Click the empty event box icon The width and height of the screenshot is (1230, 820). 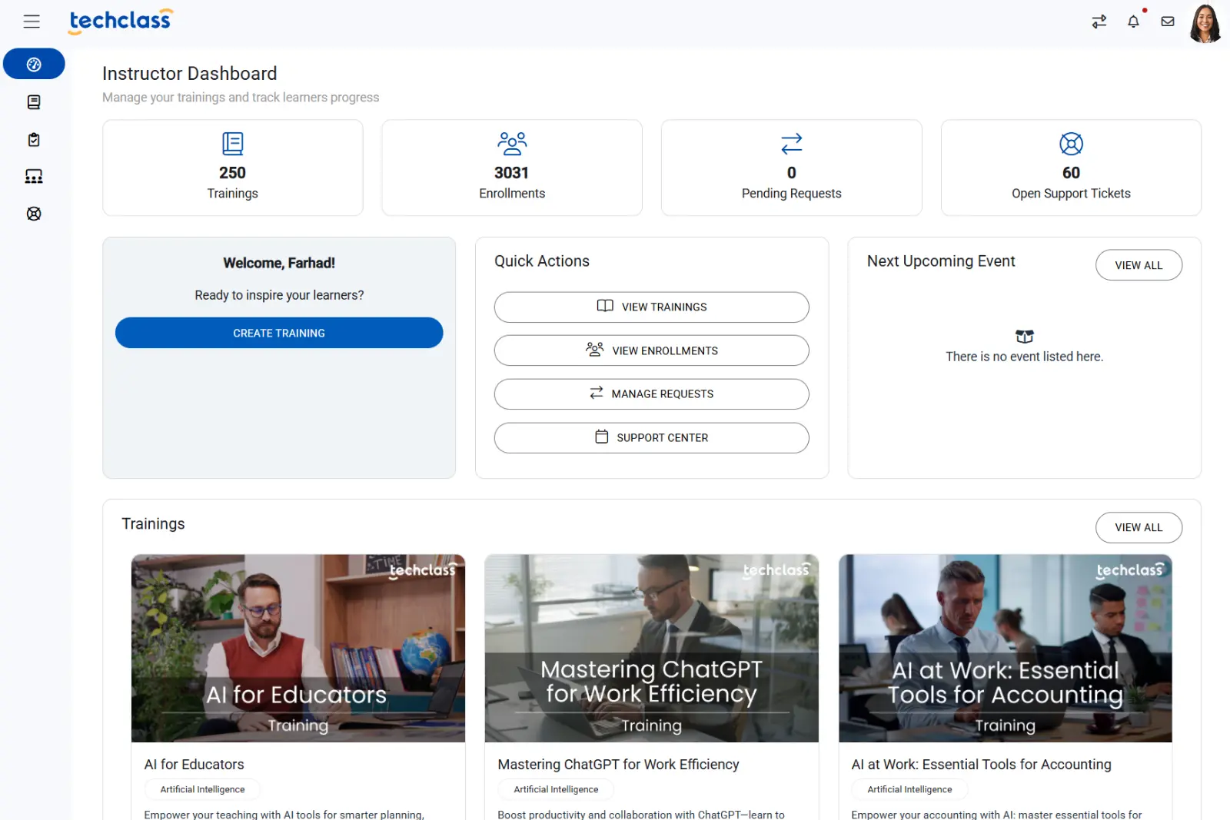coord(1025,337)
